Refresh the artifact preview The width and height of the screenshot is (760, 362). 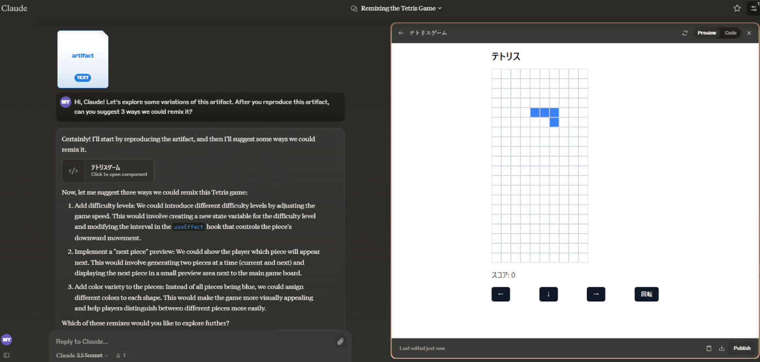(x=685, y=33)
